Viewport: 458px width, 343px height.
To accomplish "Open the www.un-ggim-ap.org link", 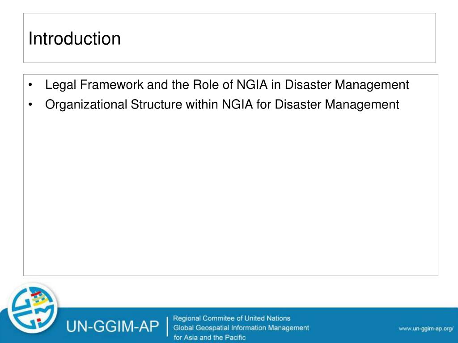I will tap(426, 328).
